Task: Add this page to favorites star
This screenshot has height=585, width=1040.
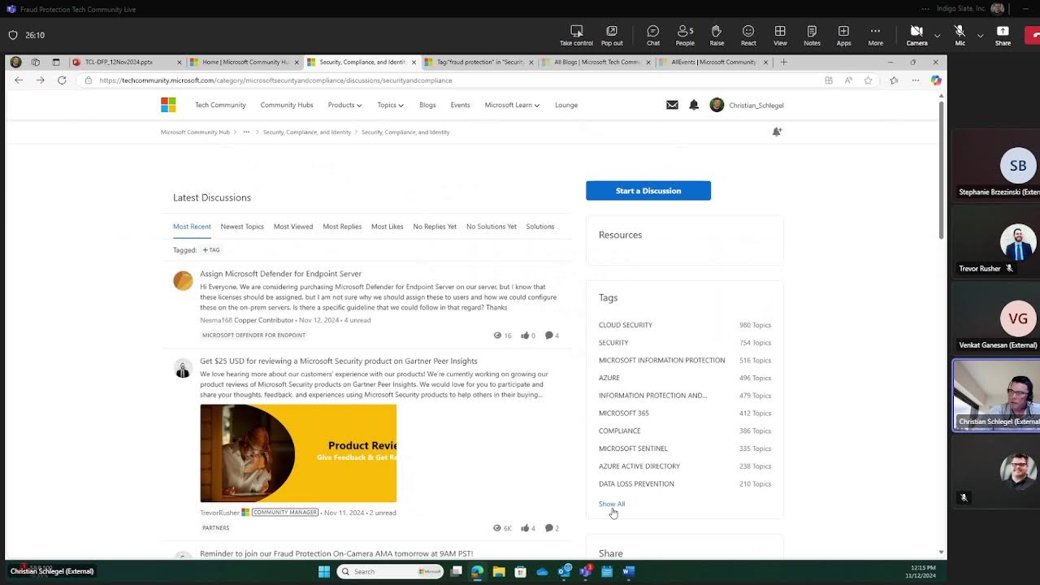Action: coord(868,80)
